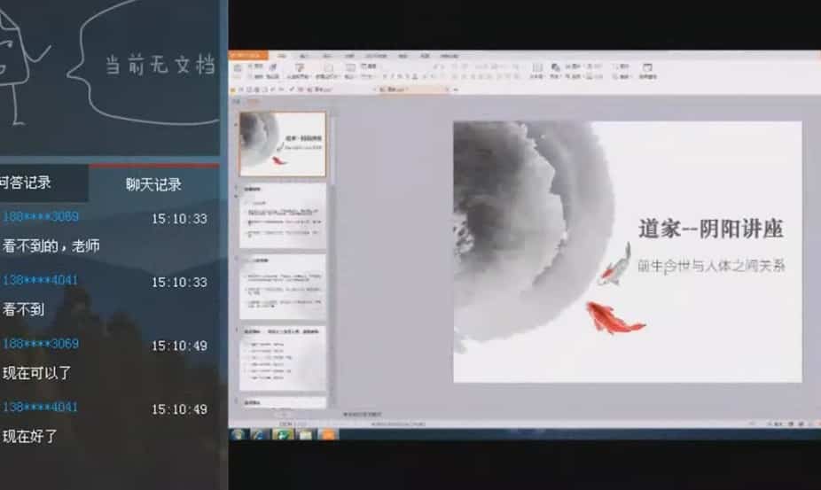
Task: Open the folder icon in the taskbar
Action: (306, 434)
